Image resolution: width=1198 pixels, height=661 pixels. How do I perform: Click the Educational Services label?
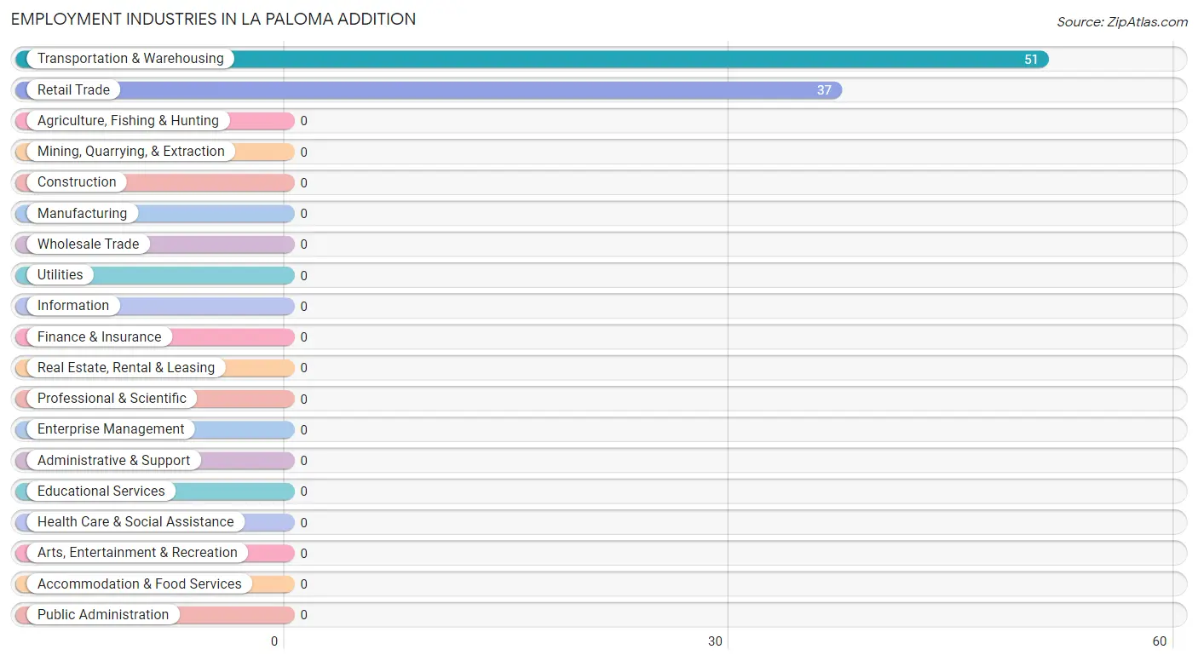pyautogui.click(x=101, y=491)
